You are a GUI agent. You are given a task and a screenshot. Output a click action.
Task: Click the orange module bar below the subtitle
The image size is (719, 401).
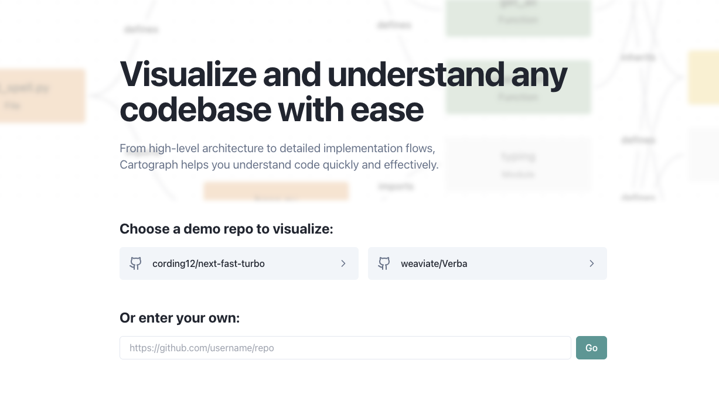coord(276,191)
